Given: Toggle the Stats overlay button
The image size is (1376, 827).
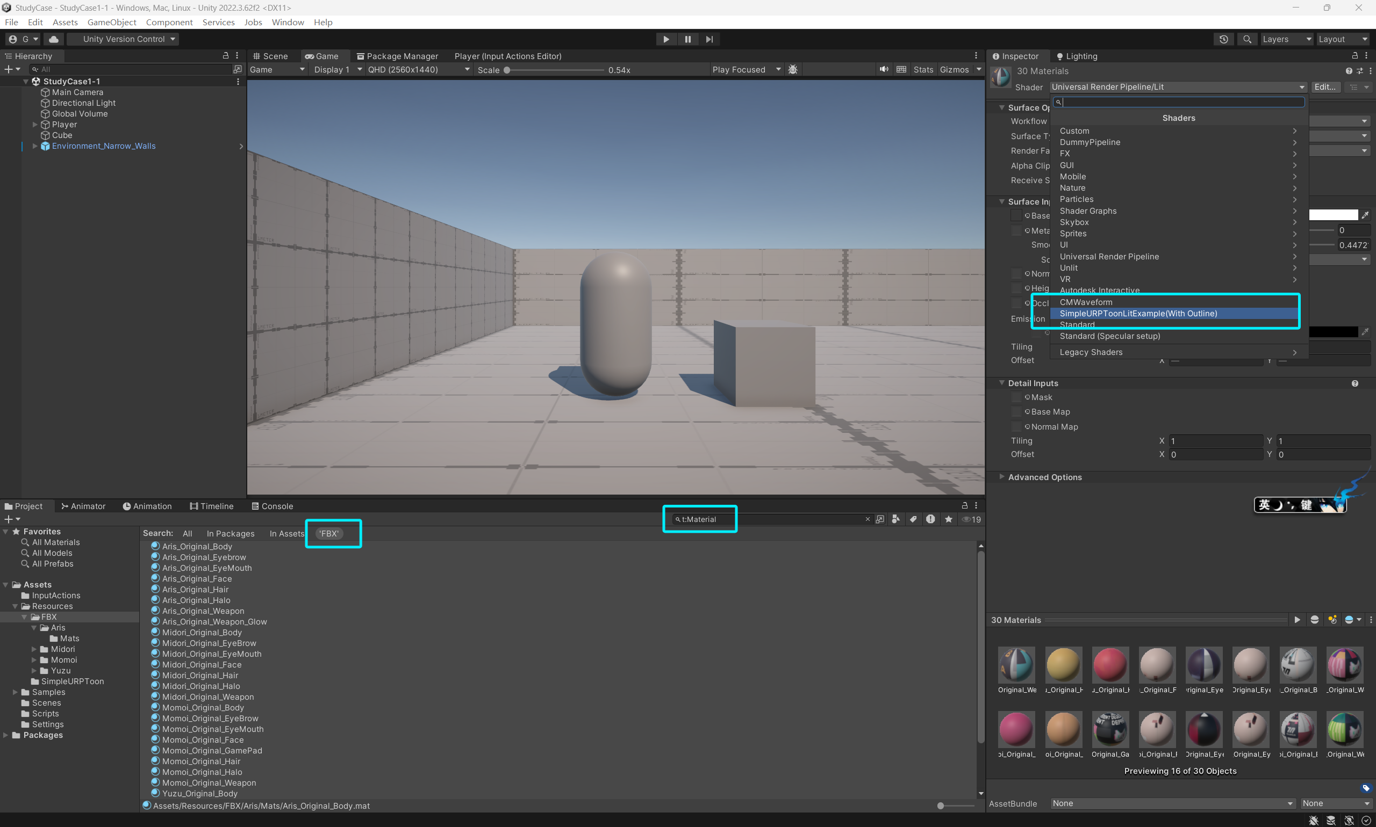Looking at the screenshot, I should click(x=923, y=70).
